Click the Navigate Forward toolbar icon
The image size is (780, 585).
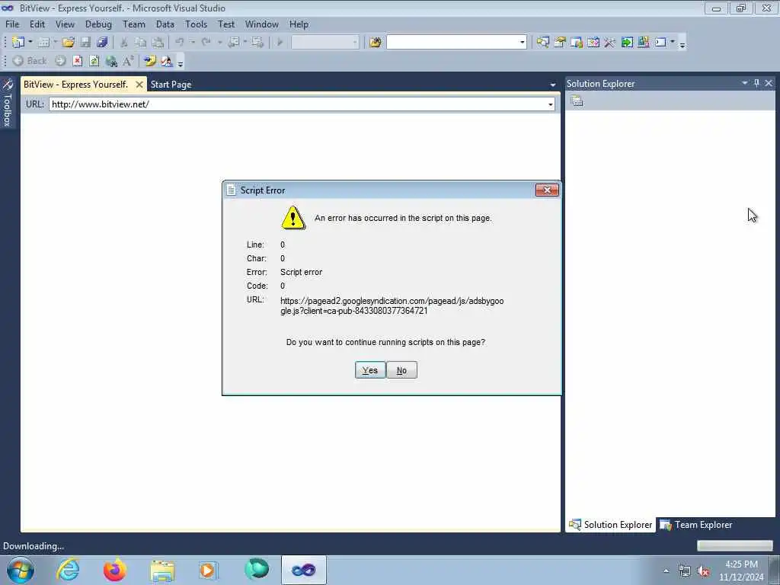[257, 43]
